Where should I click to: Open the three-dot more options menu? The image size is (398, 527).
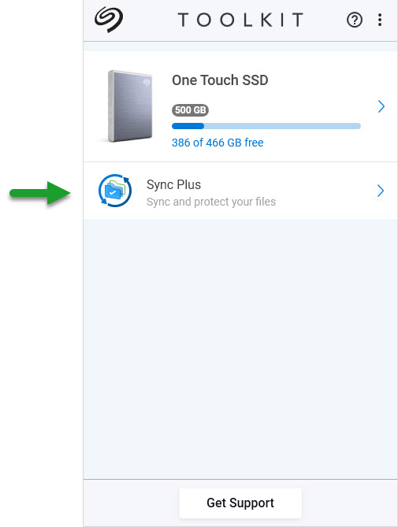tap(380, 20)
